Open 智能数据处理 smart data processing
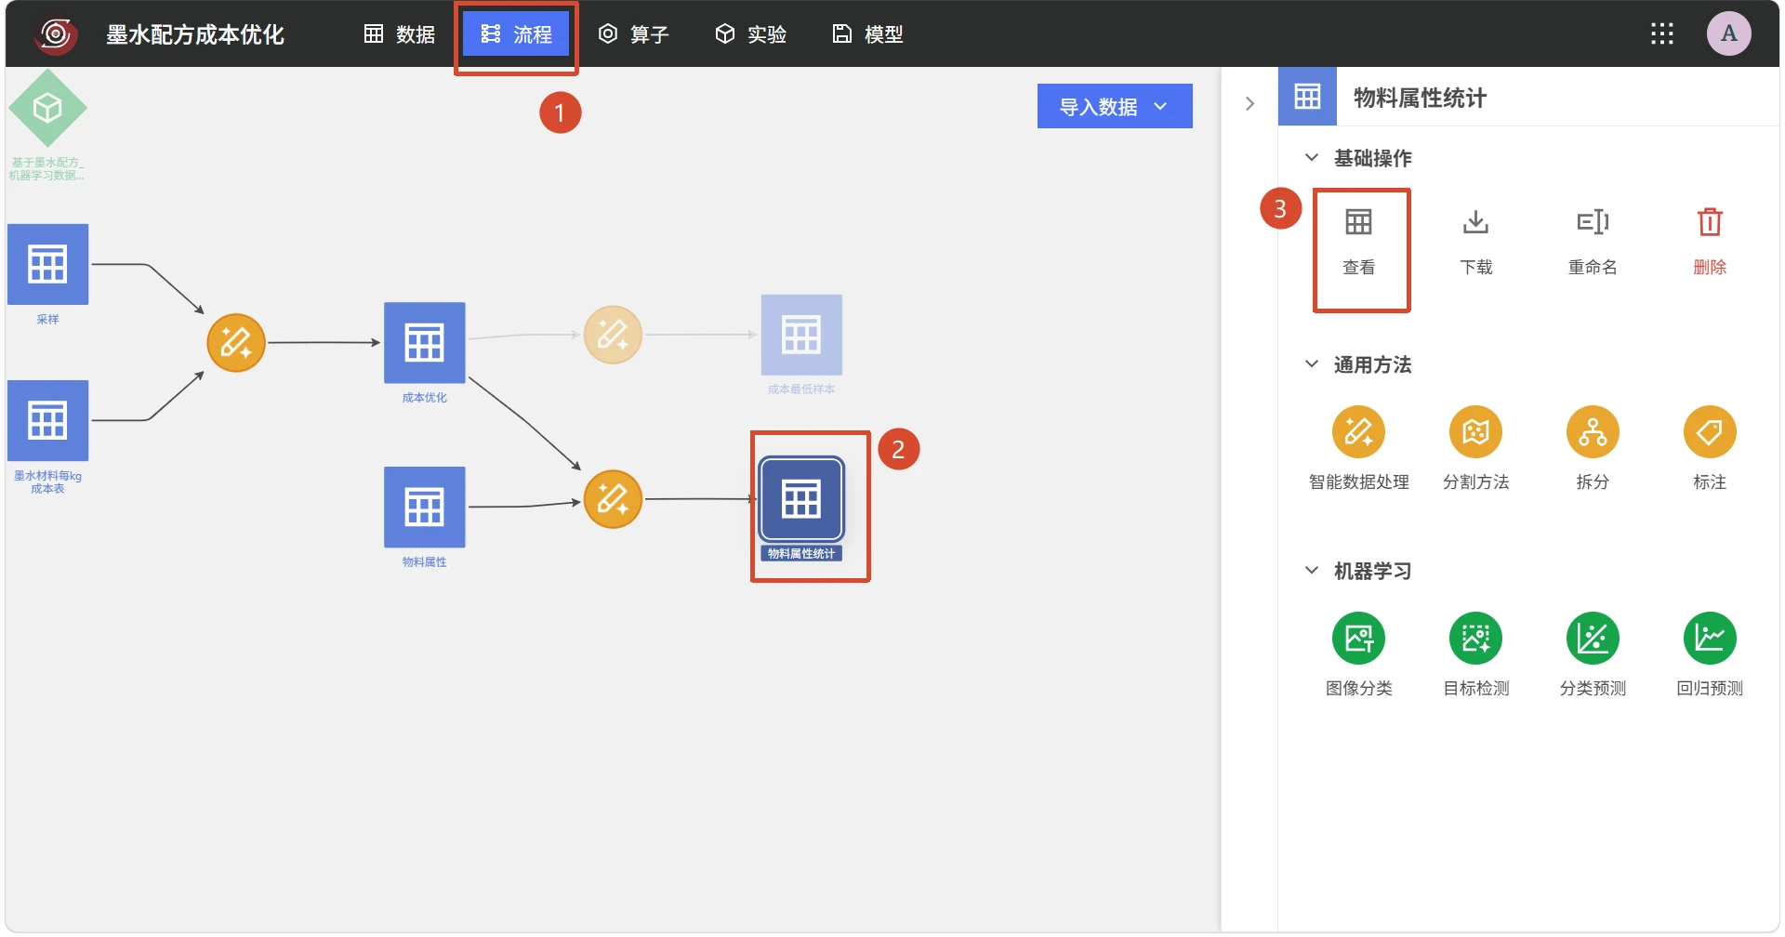The width and height of the screenshot is (1785, 937). click(1358, 432)
